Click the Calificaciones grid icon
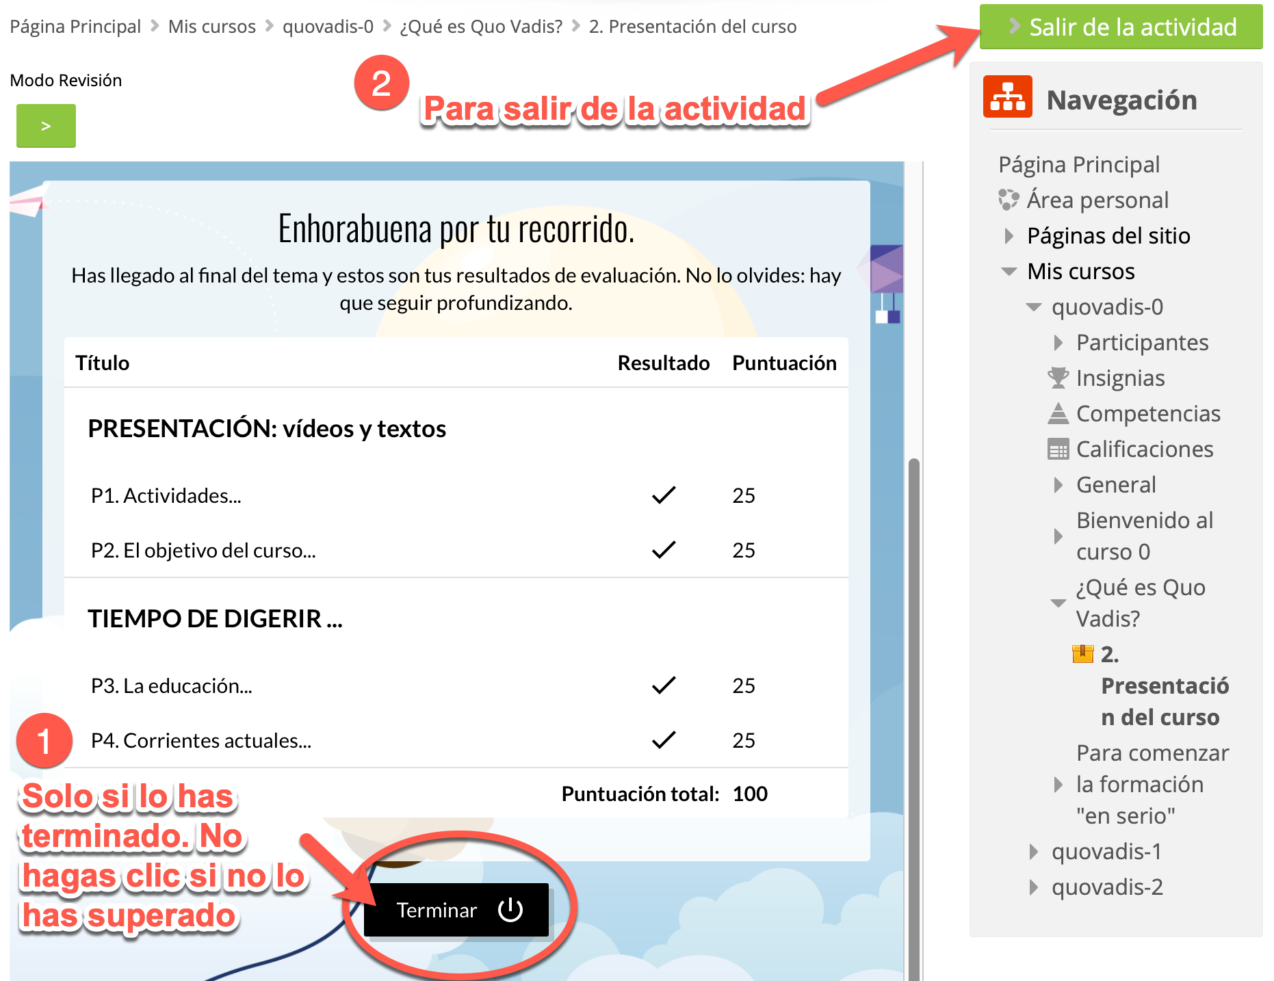Viewport: 1274px width, 981px height. [x=1058, y=449]
